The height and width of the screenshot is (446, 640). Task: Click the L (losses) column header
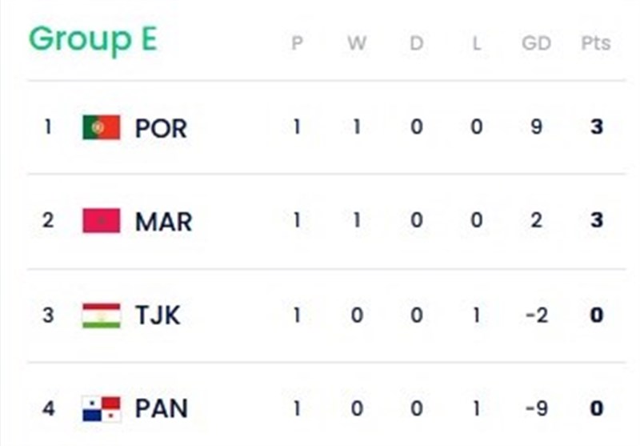click(x=476, y=43)
